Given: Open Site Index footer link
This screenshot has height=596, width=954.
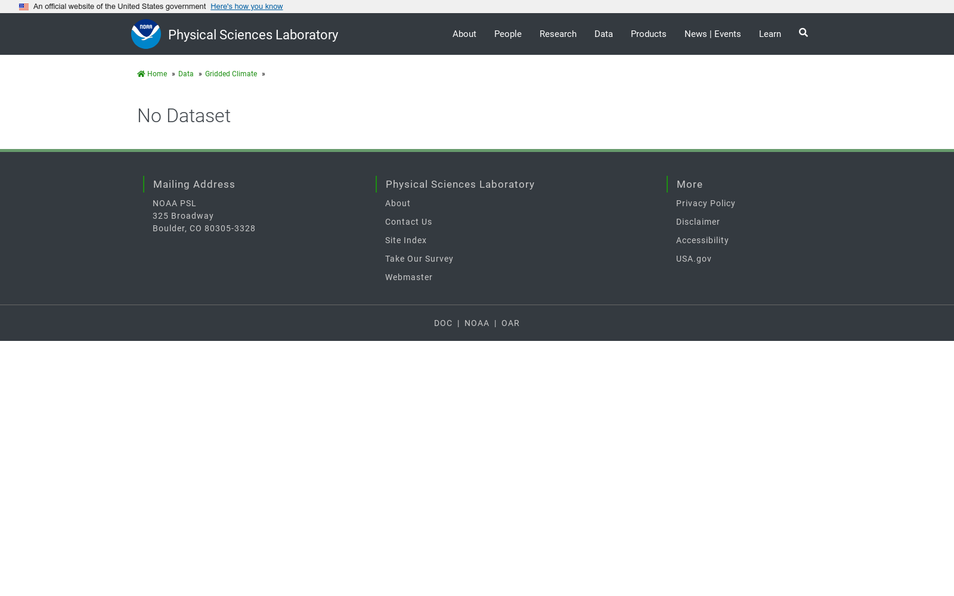Looking at the screenshot, I should pos(406,240).
